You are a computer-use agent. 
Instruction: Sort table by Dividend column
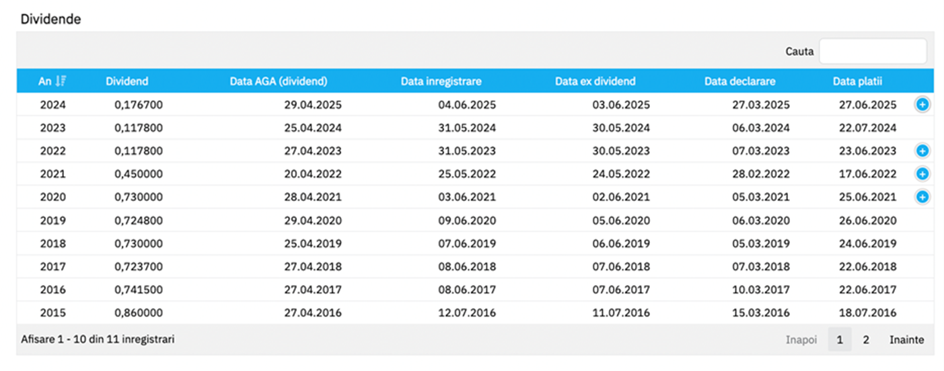[x=127, y=81]
